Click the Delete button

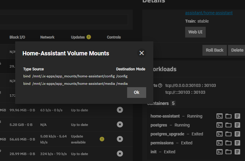click(237, 50)
